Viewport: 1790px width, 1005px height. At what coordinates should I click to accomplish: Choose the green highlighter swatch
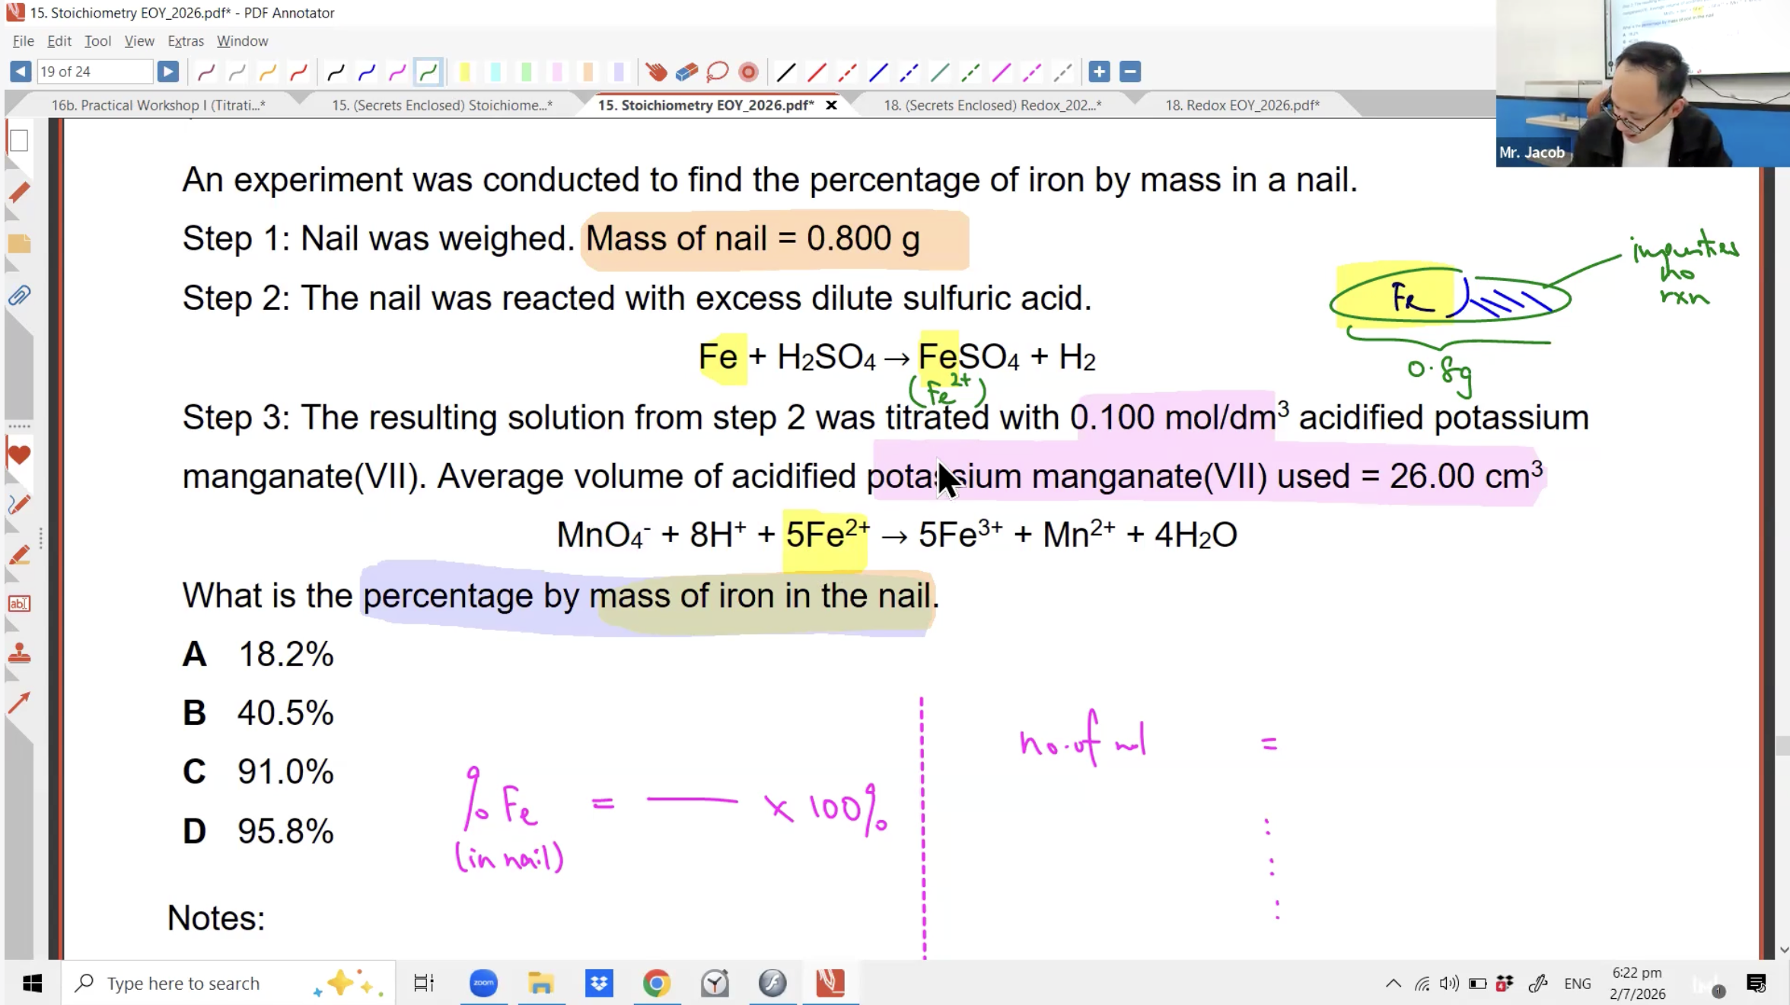(x=526, y=72)
